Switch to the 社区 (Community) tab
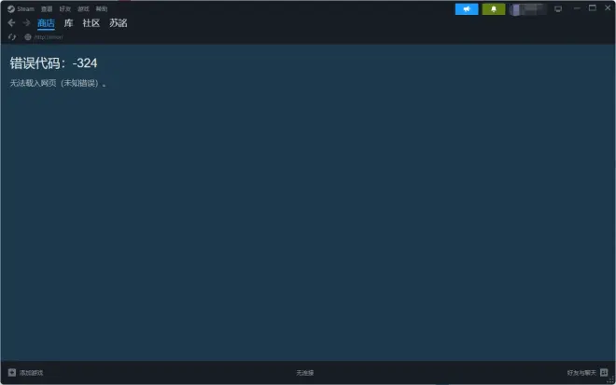Image resolution: width=616 pixels, height=385 pixels. click(x=91, y=23)
